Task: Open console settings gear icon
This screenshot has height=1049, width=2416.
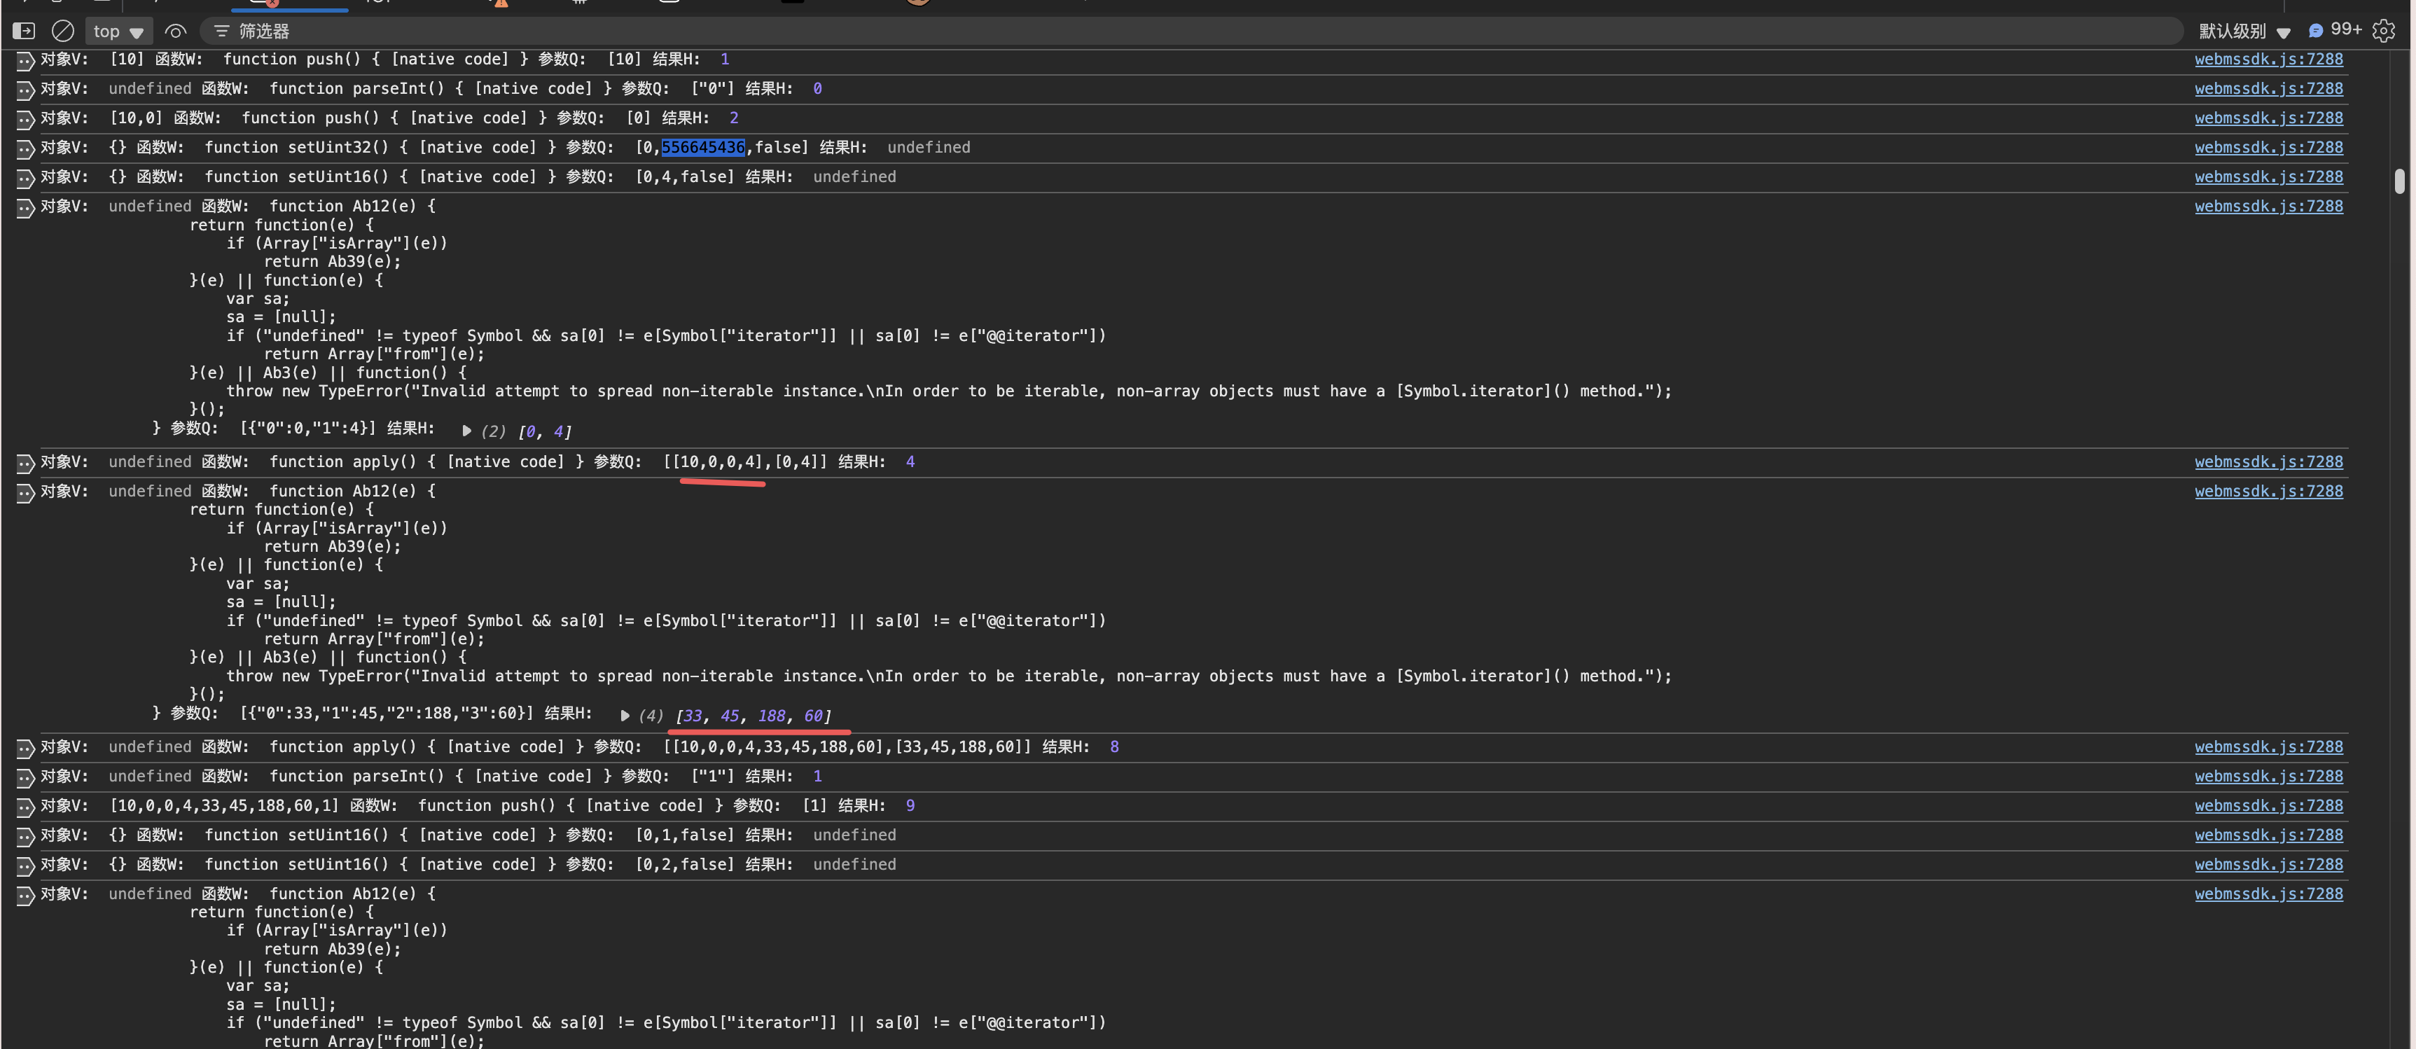Action: pos(2383,31)
